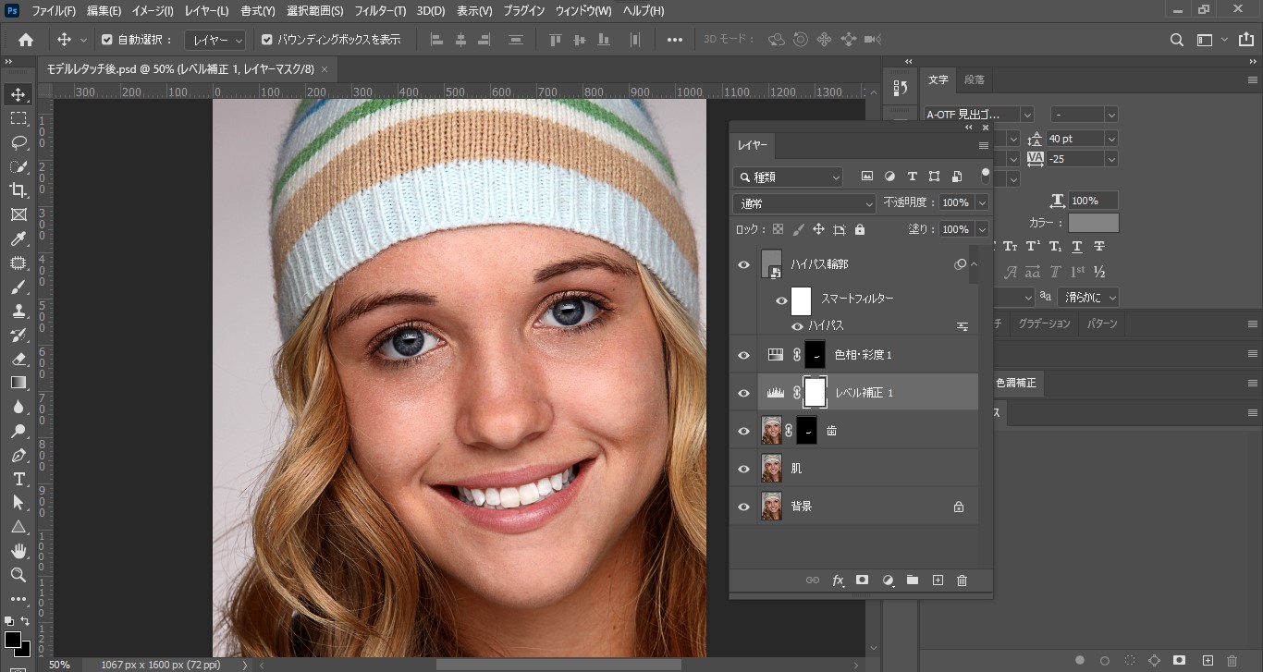Viewport: 1263px width, 672px height.
Task: Switch to the 段落 tab
Action: [x=974, y=79]
